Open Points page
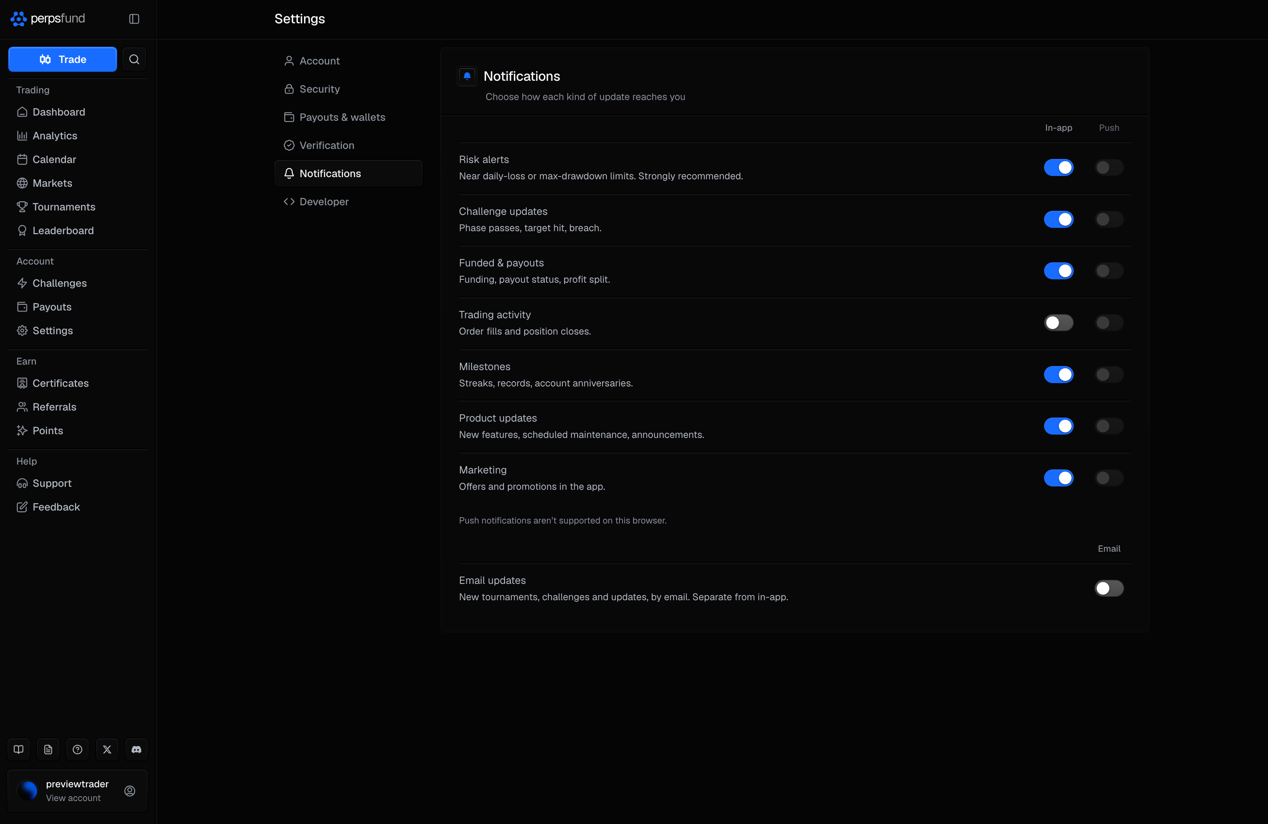 click(x=77, y=431)
